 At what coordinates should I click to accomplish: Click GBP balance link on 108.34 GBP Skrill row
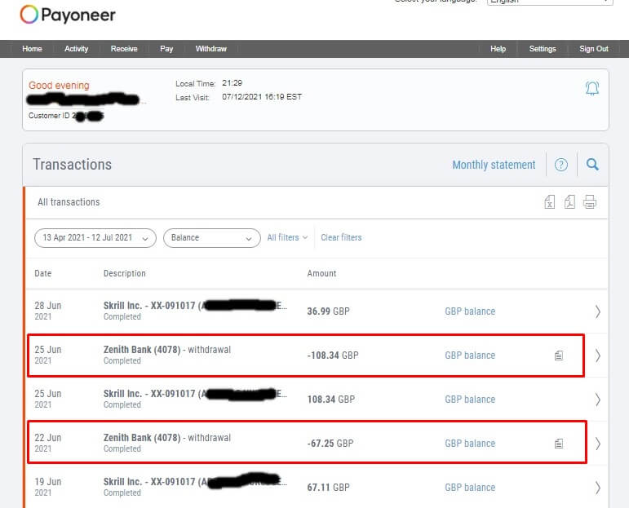(x=470, y=400)
